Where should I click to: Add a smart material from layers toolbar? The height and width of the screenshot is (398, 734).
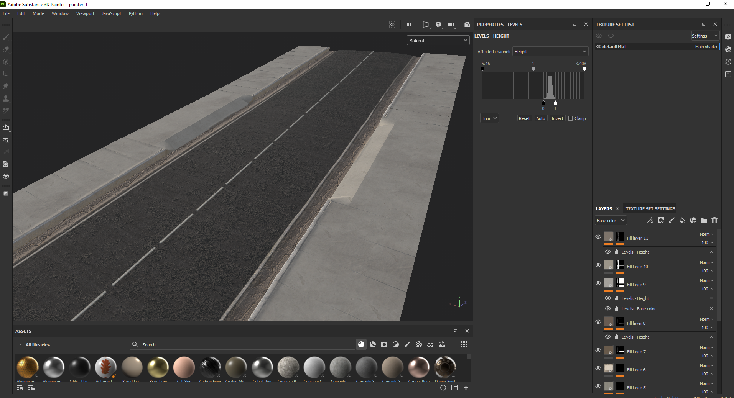pos(693,220)
